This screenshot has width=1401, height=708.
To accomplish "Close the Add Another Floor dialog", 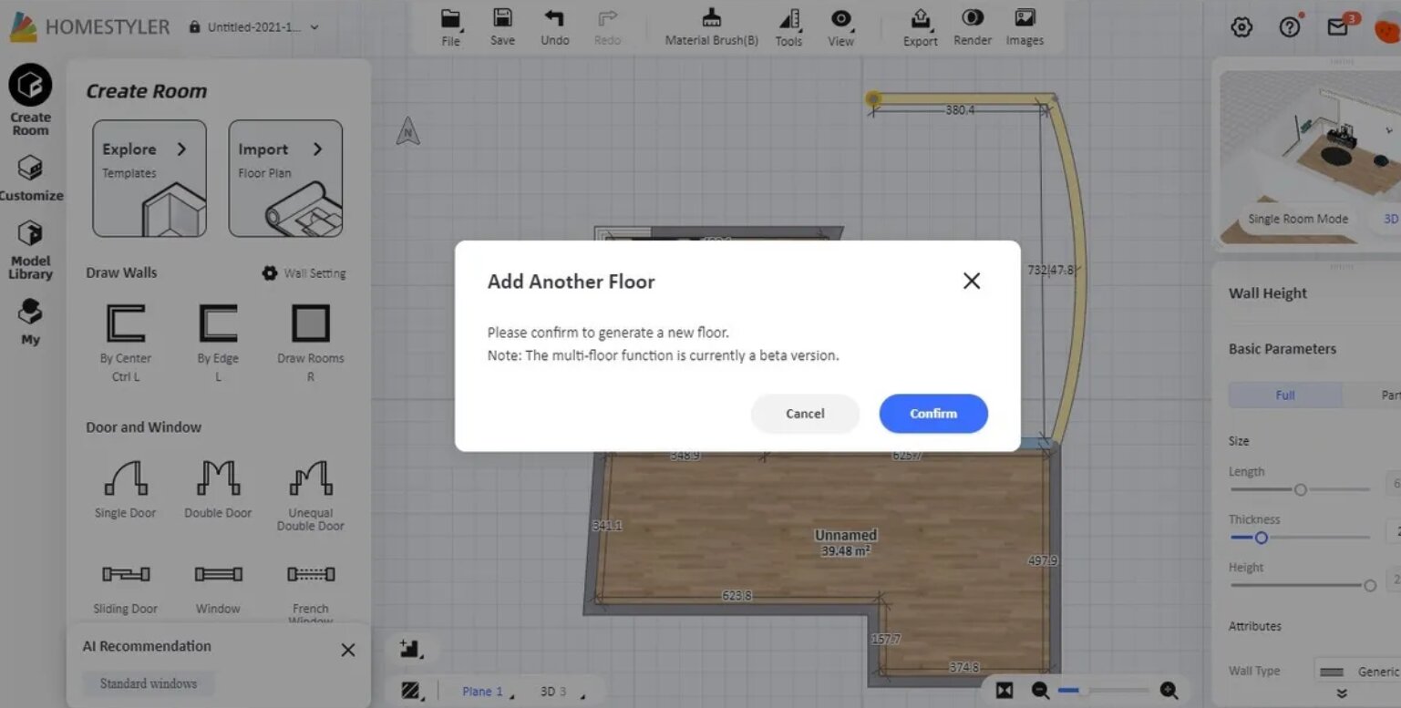I will (x=972, y=281).
